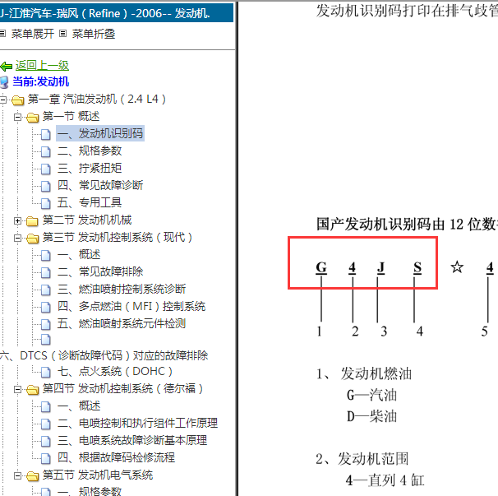Click the 返回上一级 link
The width and height of the screenshot is (498, 496).
42,66
